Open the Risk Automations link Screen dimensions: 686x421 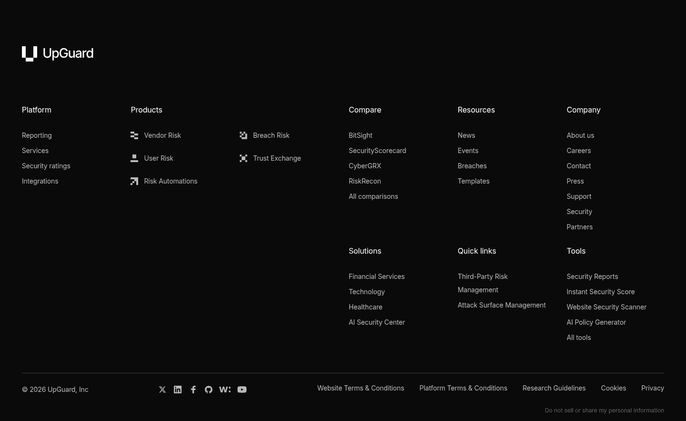pyautogui.click(x=171, y=181)
